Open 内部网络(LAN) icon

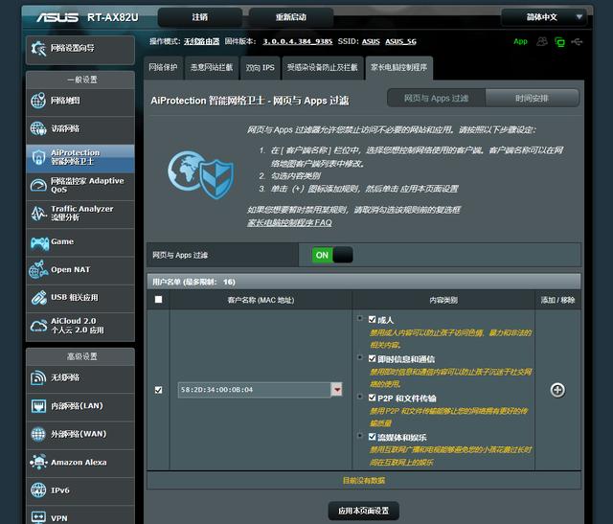point(38,406)
